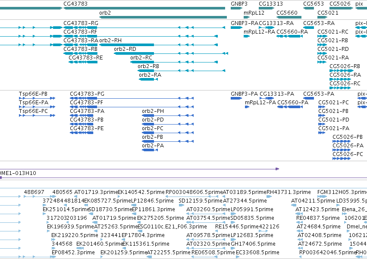367x259 pixels.
Task: Open EST AT04211.5prime
Action: coord(313,201)
